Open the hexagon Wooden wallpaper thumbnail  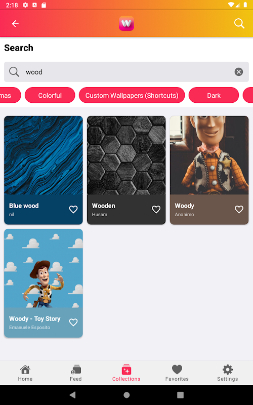(x=126, y=155)
